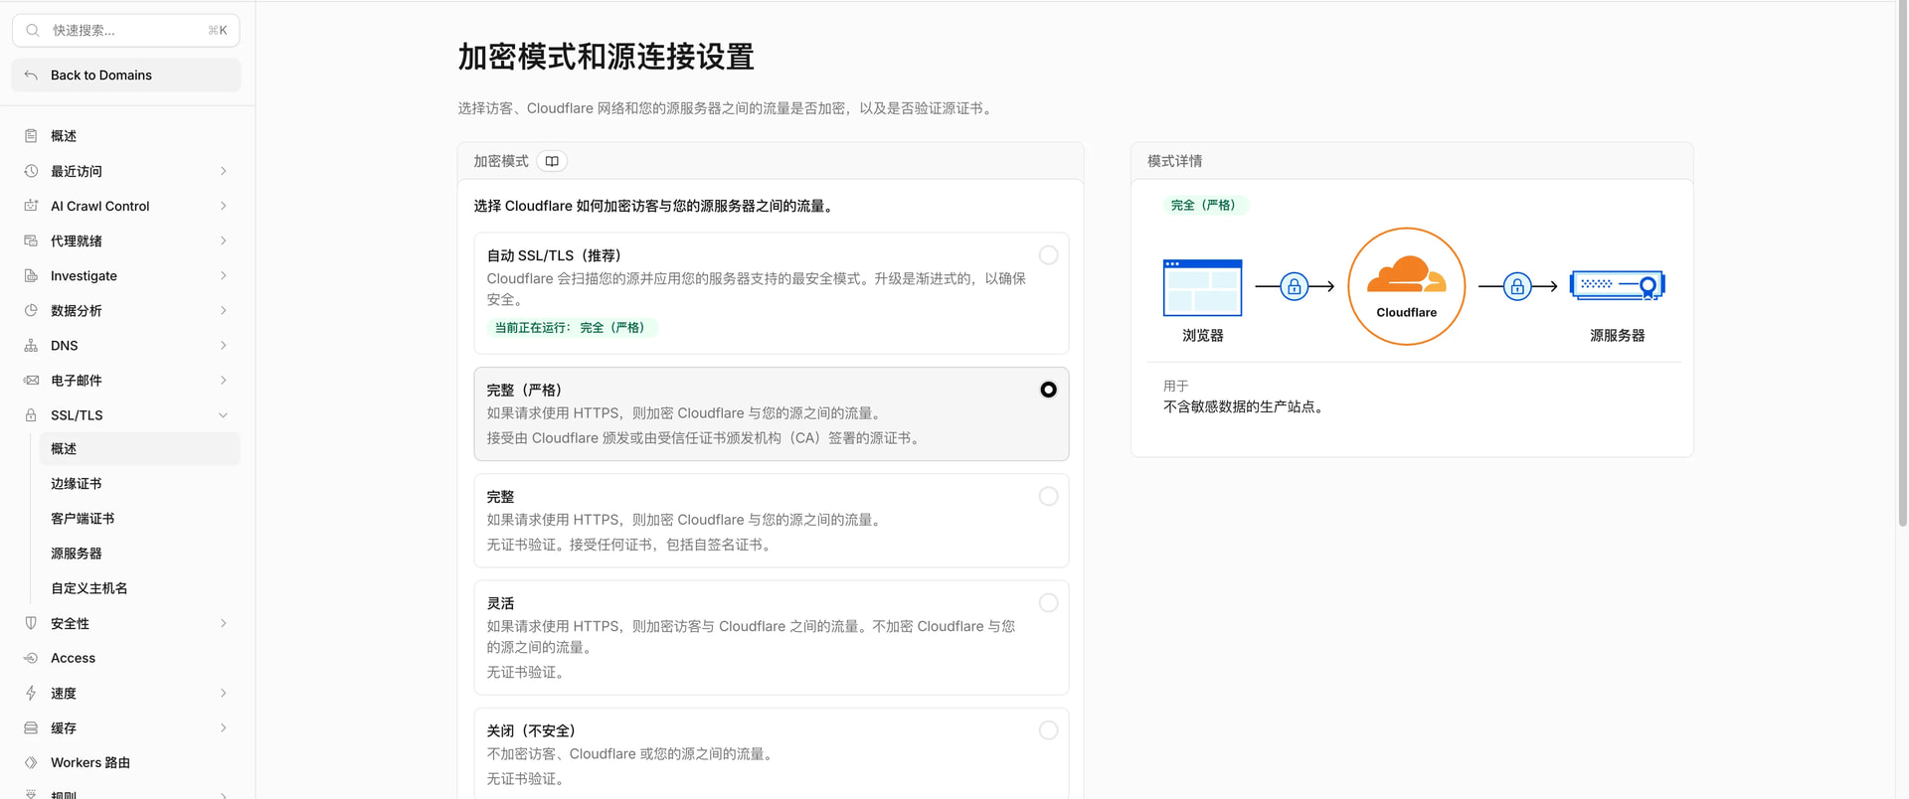This screenshot has height=799, width=1909.
Task: Expand the 电子邮件 chevron
Action: pyautogui.click(x=224, y=380)
